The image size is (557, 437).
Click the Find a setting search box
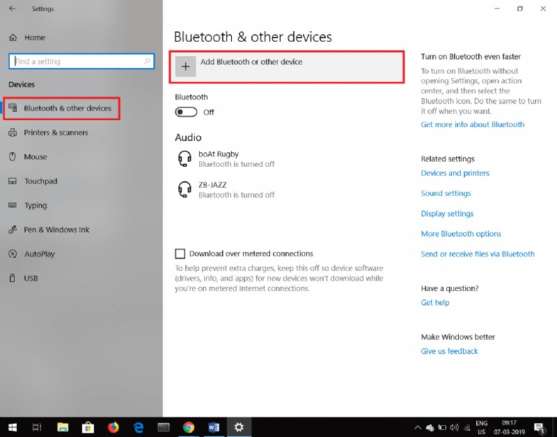(81, 61)
